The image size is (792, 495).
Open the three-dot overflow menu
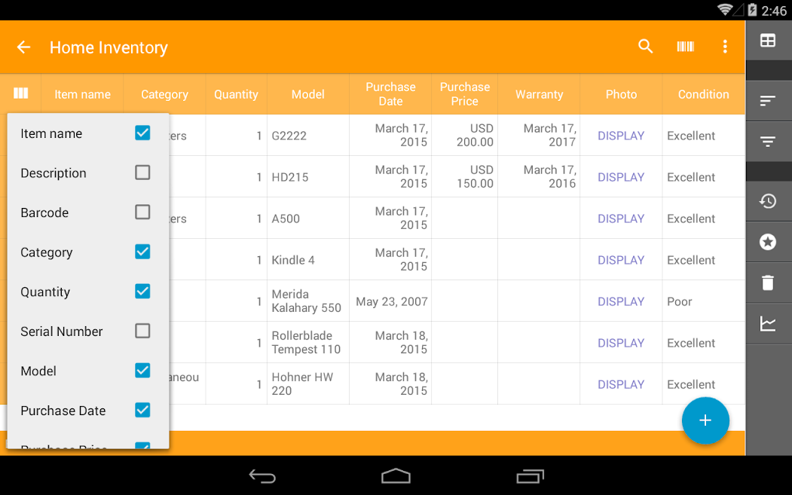pyautogui.click(x=725, y=47)
